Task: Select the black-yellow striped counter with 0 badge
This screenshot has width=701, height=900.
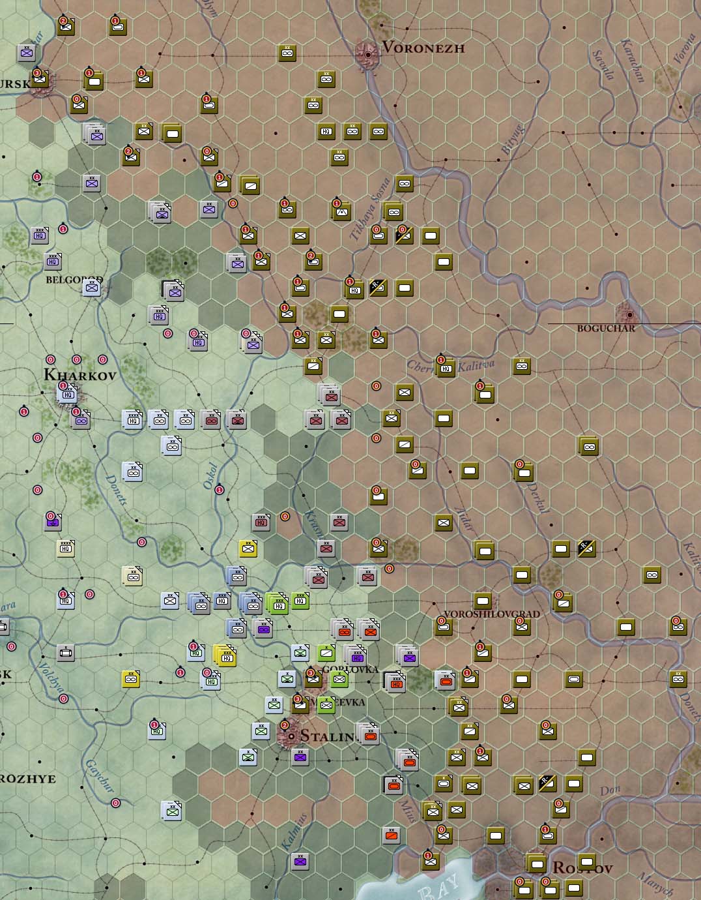Action: pyautogui.click(x=404, y=235)
